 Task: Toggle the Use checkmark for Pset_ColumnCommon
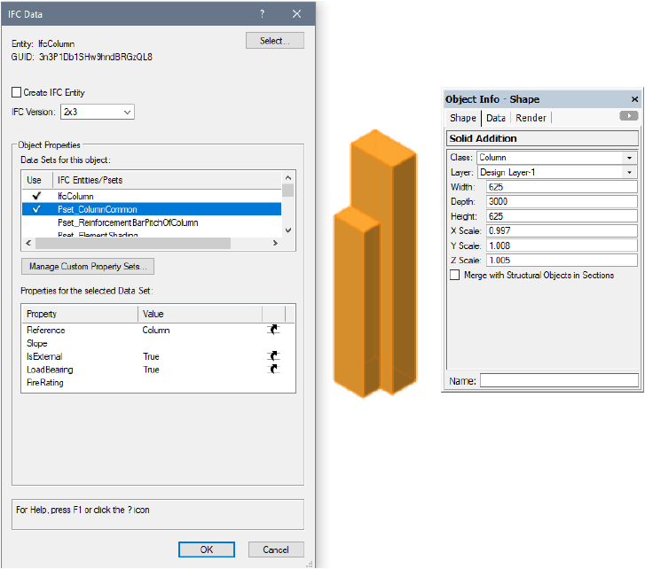click(x=36, y=208)
